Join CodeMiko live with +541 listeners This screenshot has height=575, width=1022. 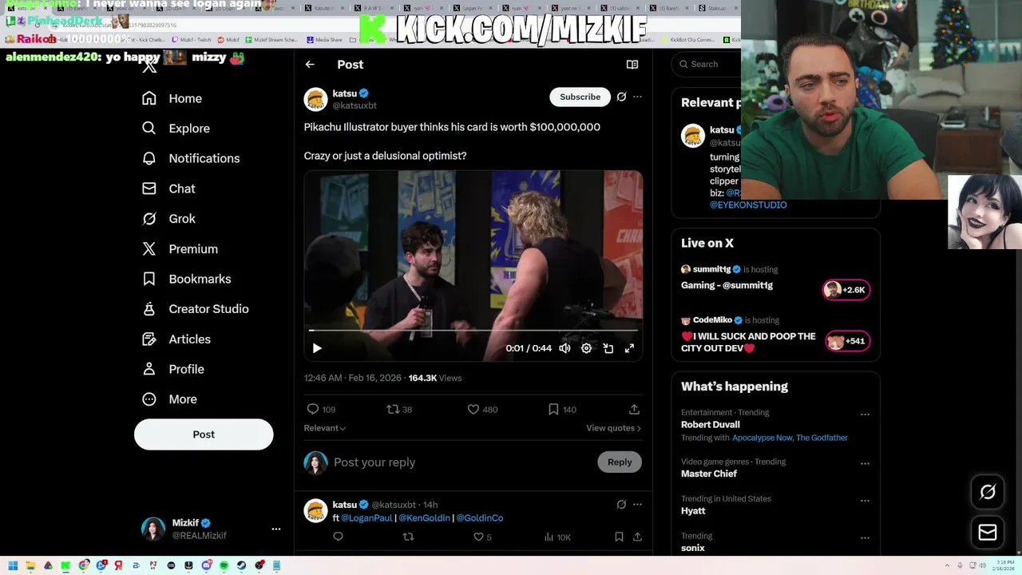(x=846, y=341)
